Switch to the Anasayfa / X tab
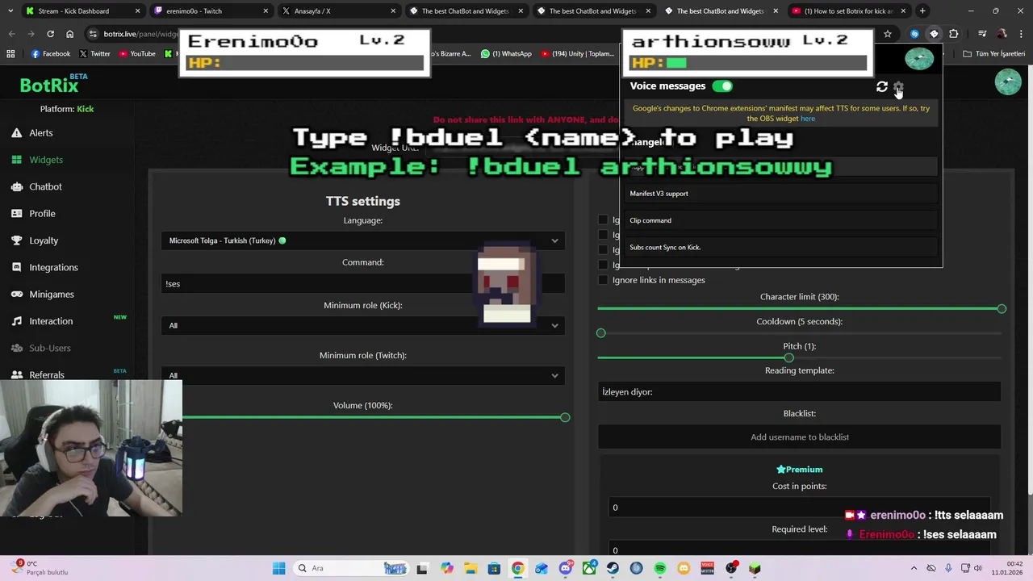 pos(337,11)
